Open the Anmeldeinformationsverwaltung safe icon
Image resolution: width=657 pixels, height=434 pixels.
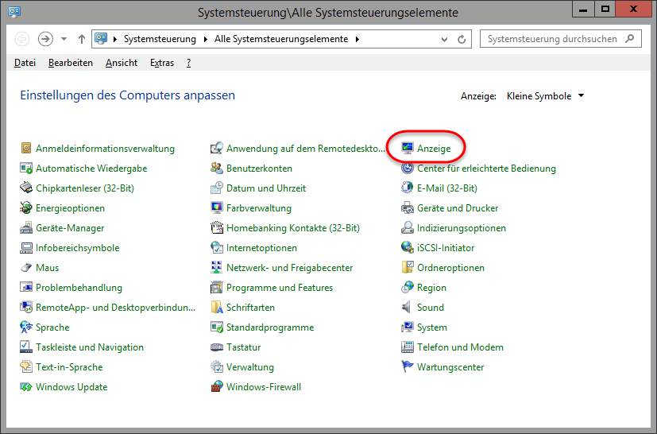pyautogui.click(x=26, y=148)
